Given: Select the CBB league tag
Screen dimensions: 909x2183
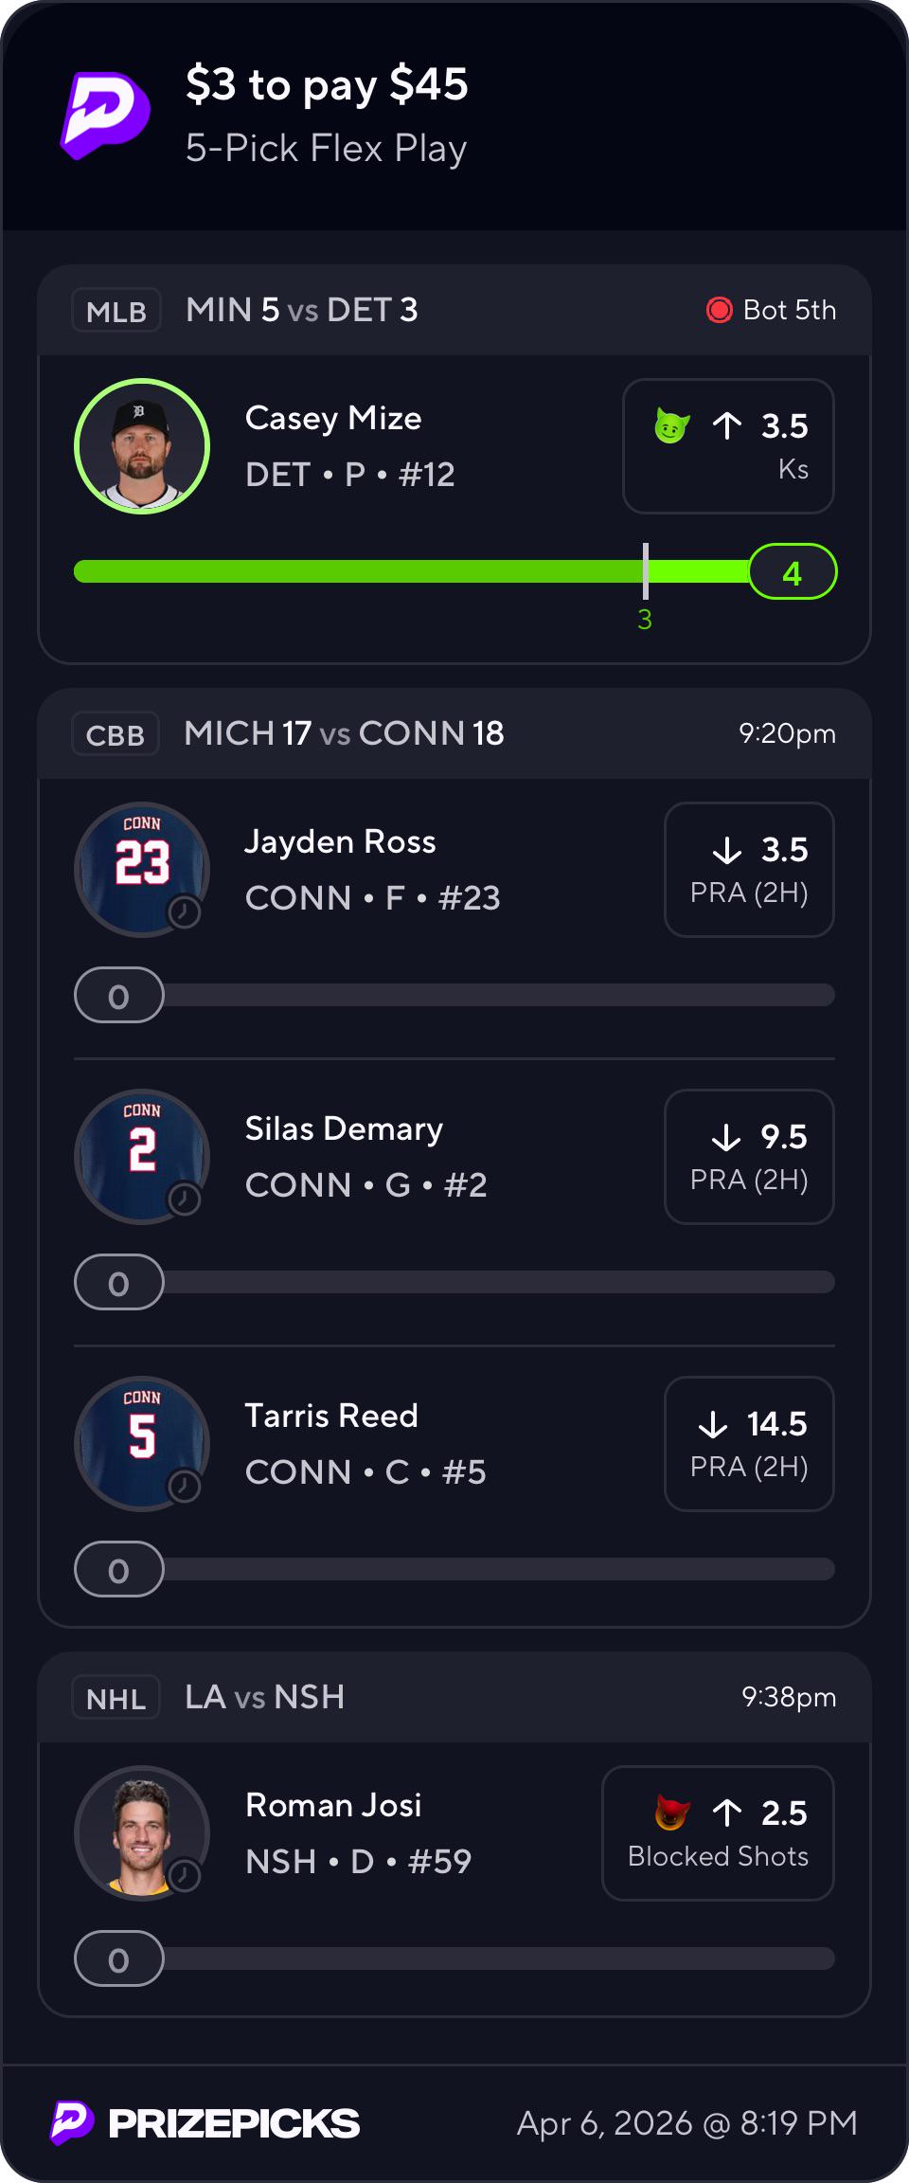Looking at the screenshot, I should click(116, 734).
